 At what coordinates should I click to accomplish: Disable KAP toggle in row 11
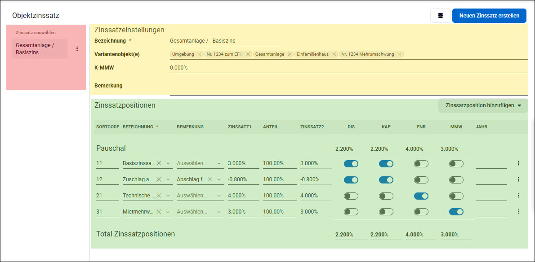[x=386, y=164]
